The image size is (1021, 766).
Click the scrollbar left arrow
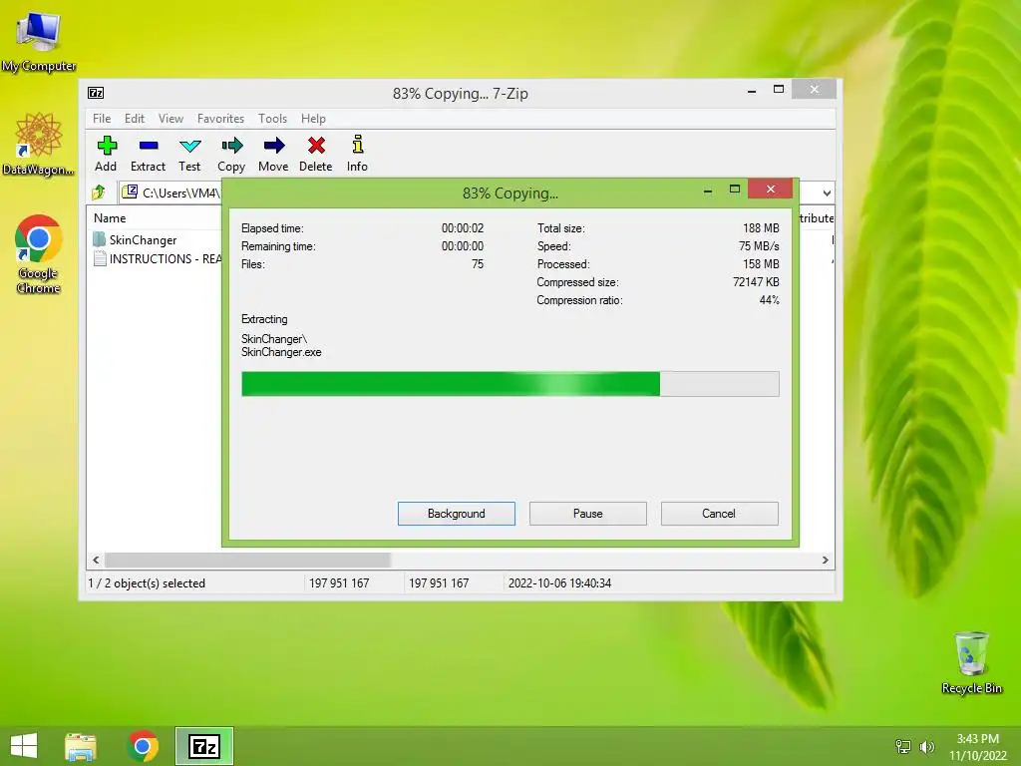pyautogui.click(x=97, y=561)
